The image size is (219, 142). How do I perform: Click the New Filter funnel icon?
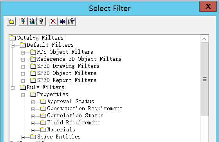pyautogui.click(x=23, y=22)
